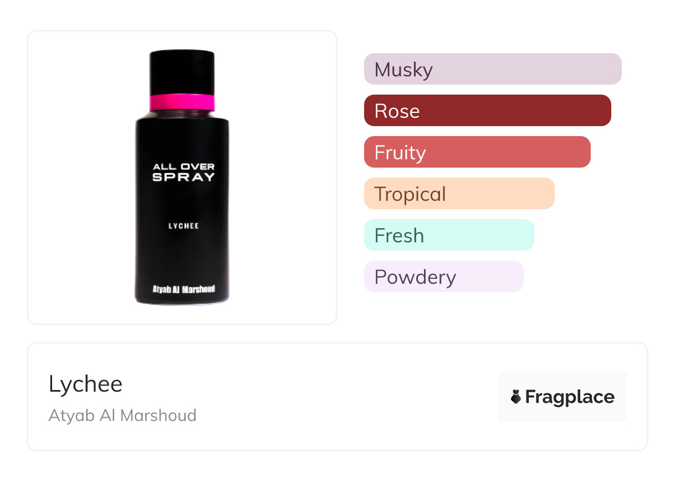Open the Fragplace brand badge
The height and width of the screenshot is (478, 675).
click(562, 397)
